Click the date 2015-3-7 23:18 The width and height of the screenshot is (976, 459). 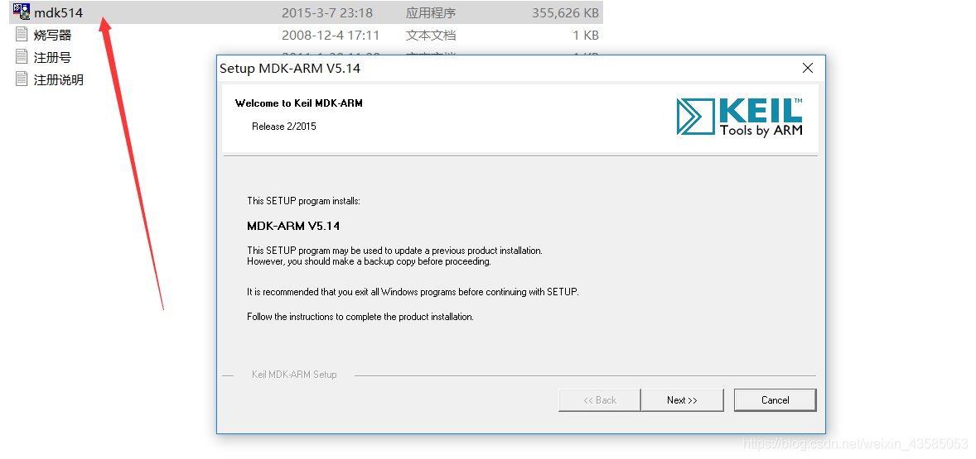click(326, 12)
